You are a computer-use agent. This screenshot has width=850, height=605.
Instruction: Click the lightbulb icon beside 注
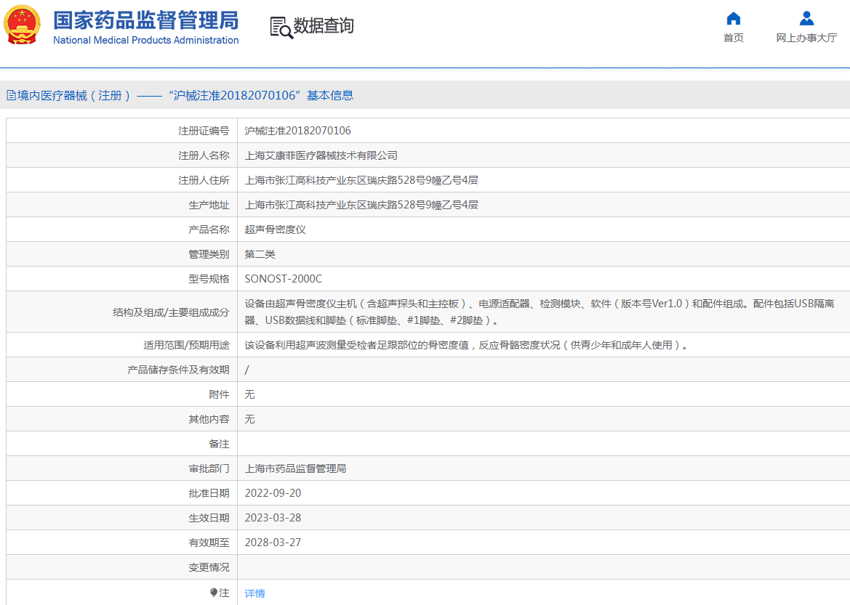point(212,593)
